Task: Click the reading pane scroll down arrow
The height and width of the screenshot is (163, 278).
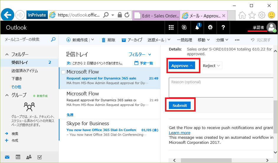Action: [x=275, y=152]
